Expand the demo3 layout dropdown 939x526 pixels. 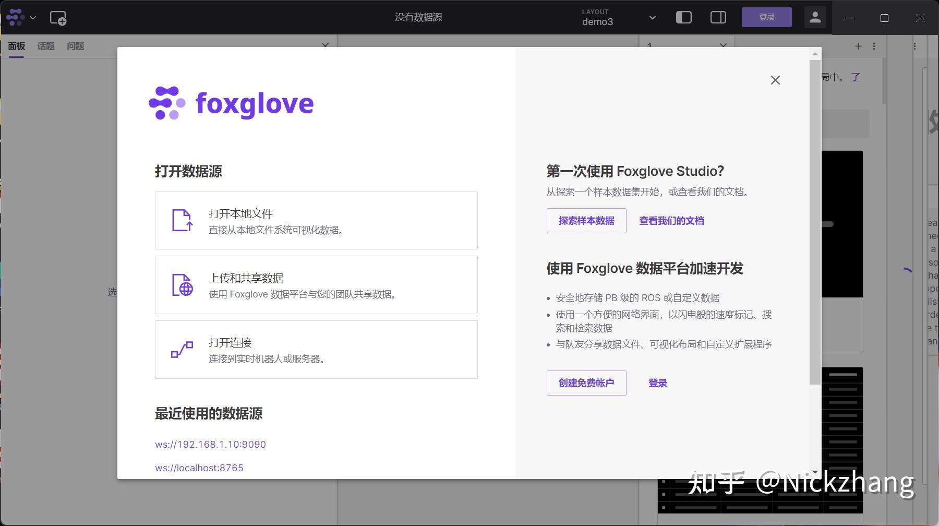click(652, 17)
